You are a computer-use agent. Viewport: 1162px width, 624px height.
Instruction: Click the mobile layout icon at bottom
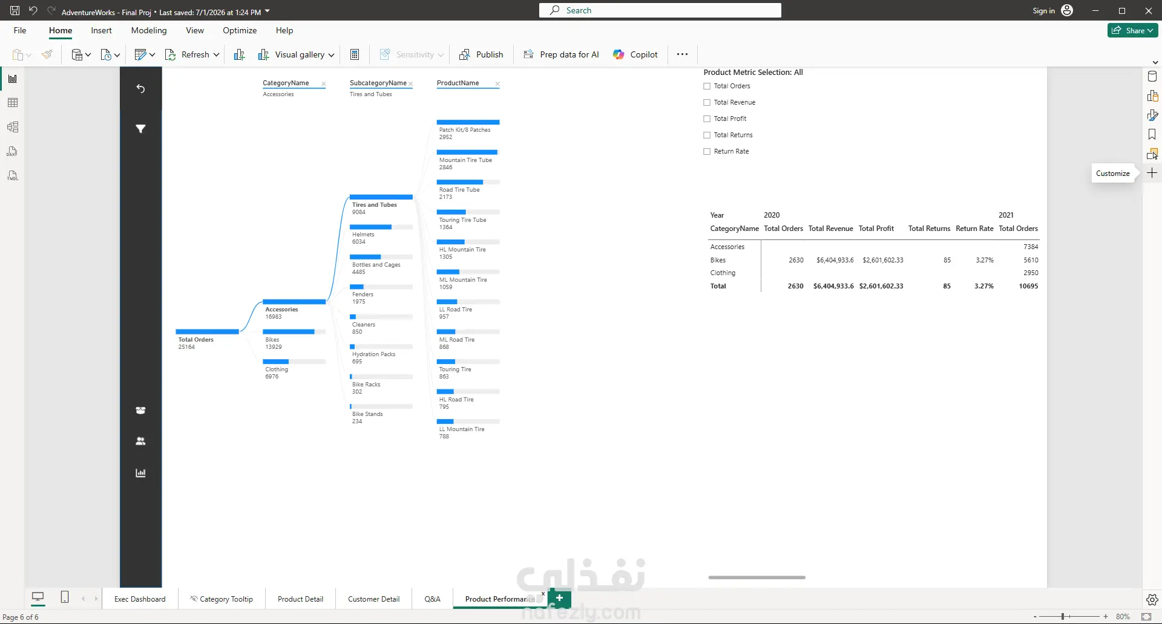(65, 597)
